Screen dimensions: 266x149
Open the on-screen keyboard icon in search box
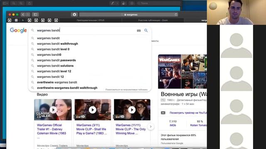[x=139, y=31]
